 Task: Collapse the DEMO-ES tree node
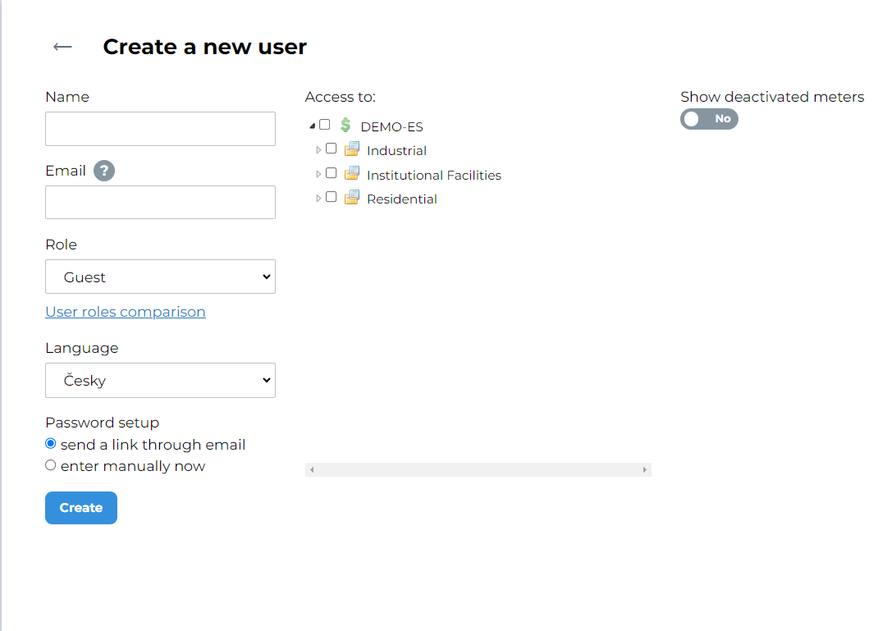[313, 126]
